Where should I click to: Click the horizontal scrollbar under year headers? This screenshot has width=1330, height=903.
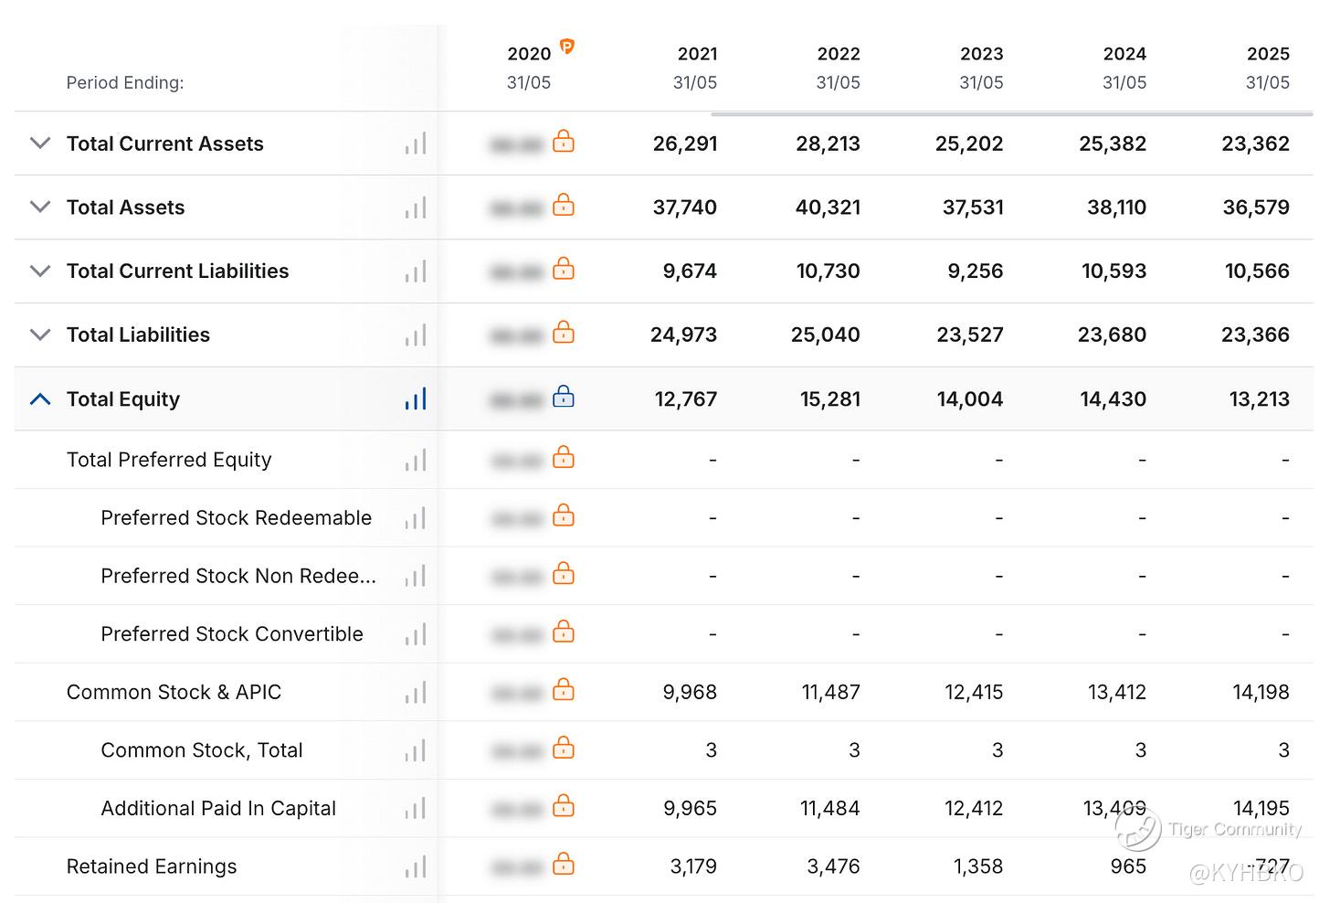point(1011,114)
